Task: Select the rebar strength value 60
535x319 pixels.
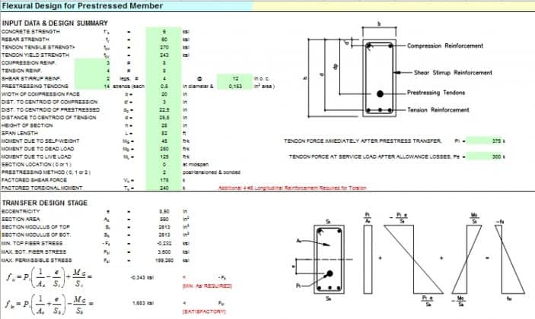Action: (x=164, y=39)
